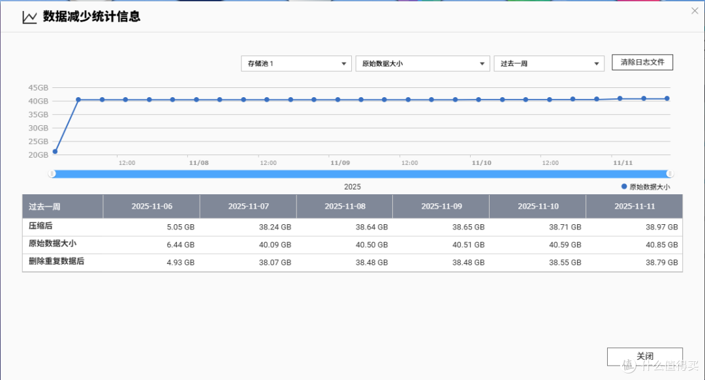Click the left handle of the time range slider
The width and height of the screenshot is (705, 380).
(x=52, y=173)
